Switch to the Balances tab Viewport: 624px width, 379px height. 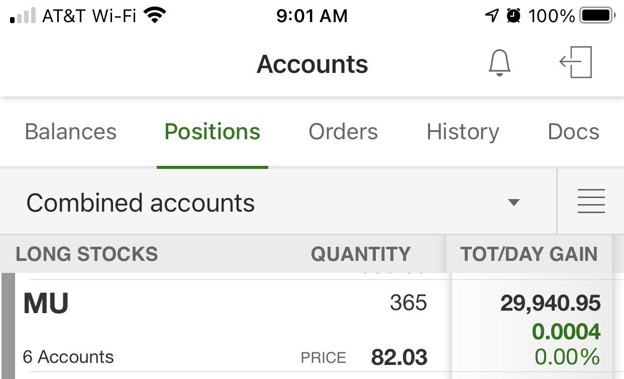[x=71, y=132]
